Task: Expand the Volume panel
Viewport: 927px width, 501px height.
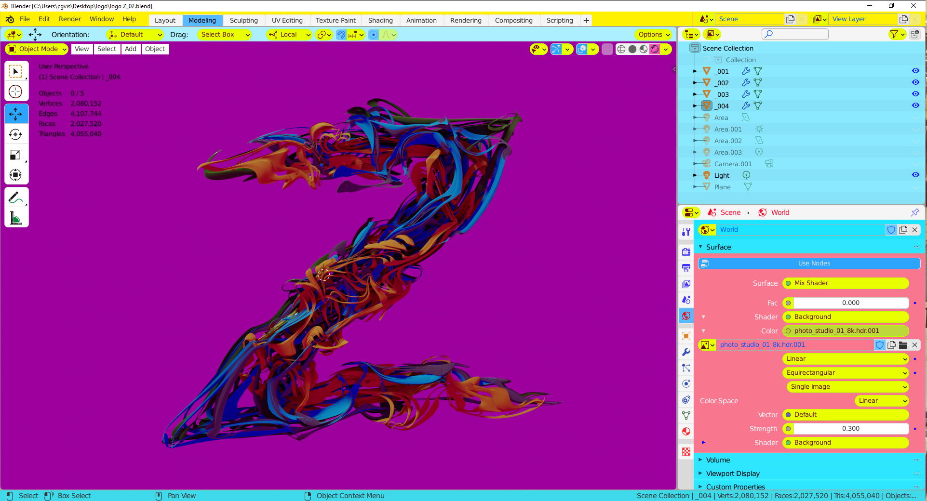Action: tap(718, 460)
